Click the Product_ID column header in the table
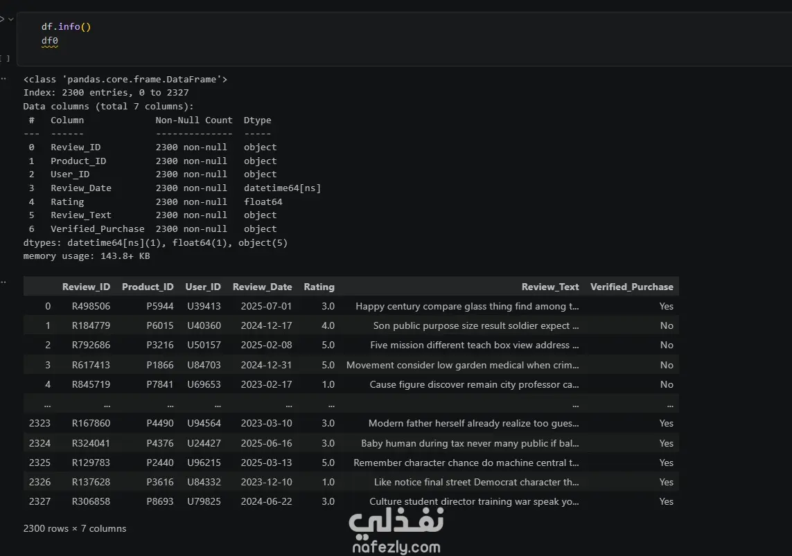 click(148, 287)
